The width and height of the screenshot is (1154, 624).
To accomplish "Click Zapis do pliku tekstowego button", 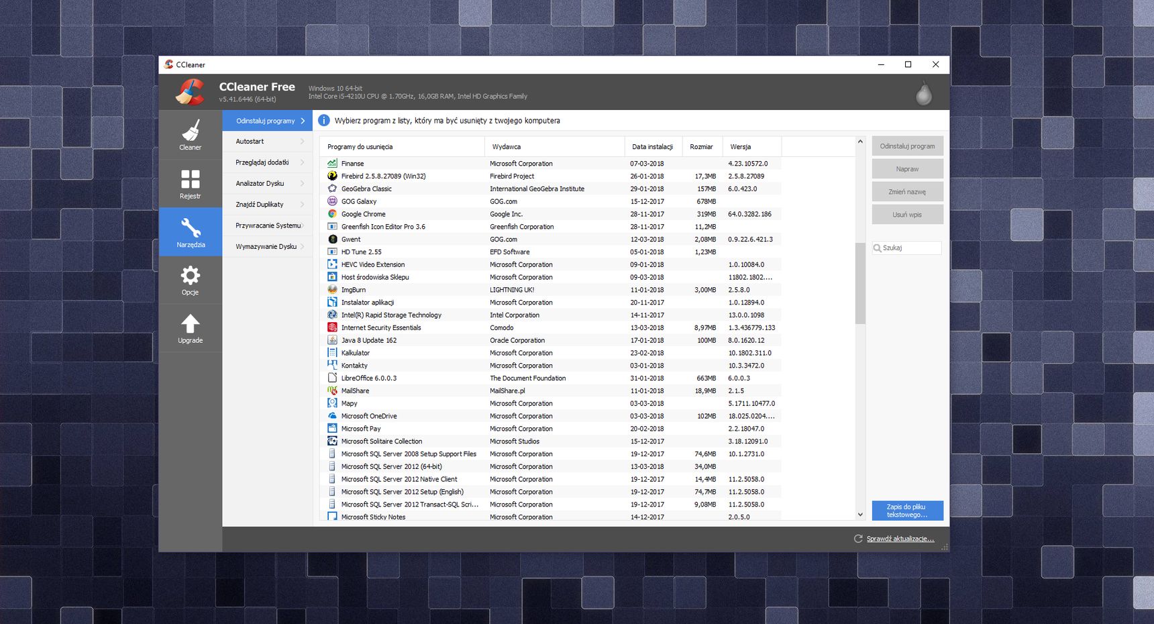I will 907,511.
